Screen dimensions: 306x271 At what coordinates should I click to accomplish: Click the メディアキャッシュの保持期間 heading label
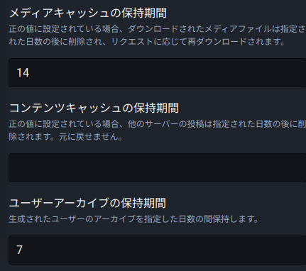coord(88,13)
